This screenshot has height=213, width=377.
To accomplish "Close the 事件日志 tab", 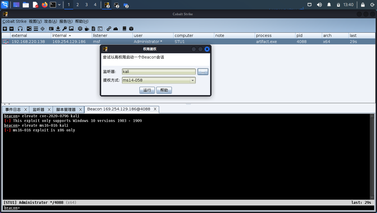I will coord(26,110).
